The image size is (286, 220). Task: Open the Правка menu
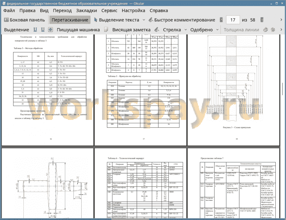coord(27,11)
